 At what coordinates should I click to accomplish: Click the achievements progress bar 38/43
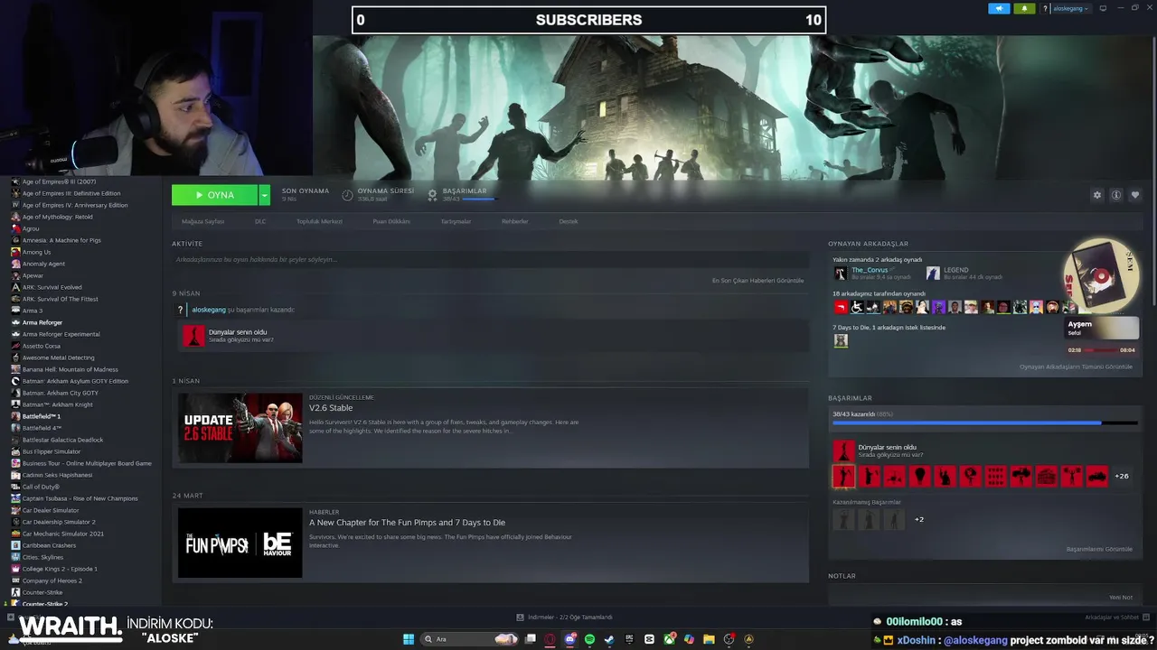click(x=985, y=422)
